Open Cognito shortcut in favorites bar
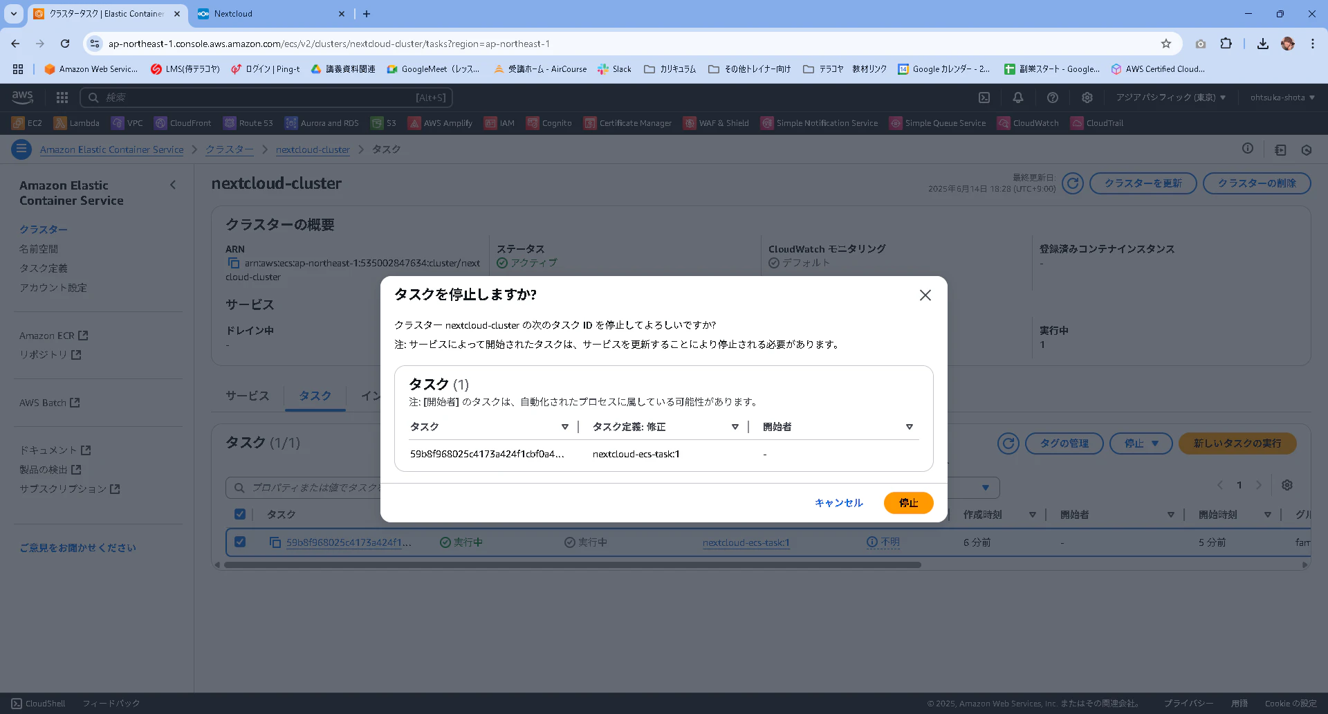This screenshot has height=714, width=1328. click(x=549, y=123)
